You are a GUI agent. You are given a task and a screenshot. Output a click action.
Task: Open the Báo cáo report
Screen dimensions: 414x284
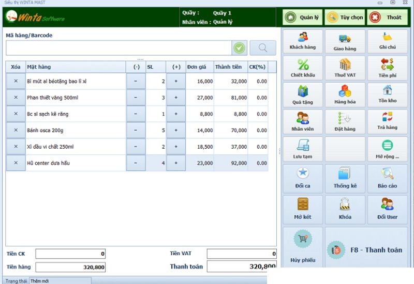[x=387, y=179]
